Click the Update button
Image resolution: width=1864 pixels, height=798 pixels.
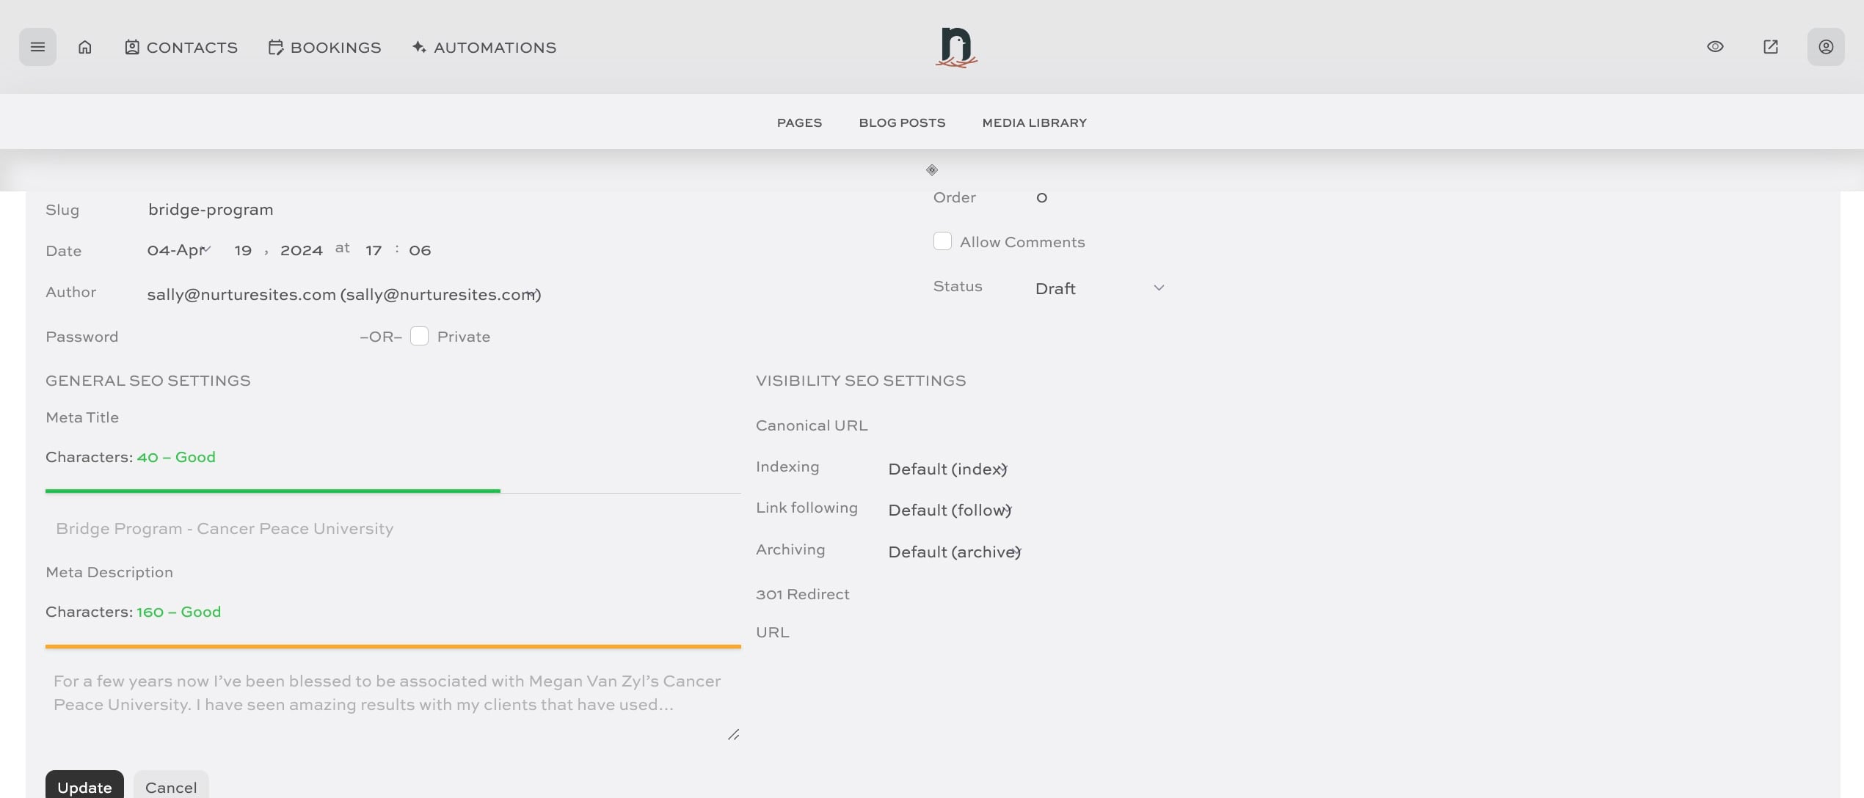(84, 786)
